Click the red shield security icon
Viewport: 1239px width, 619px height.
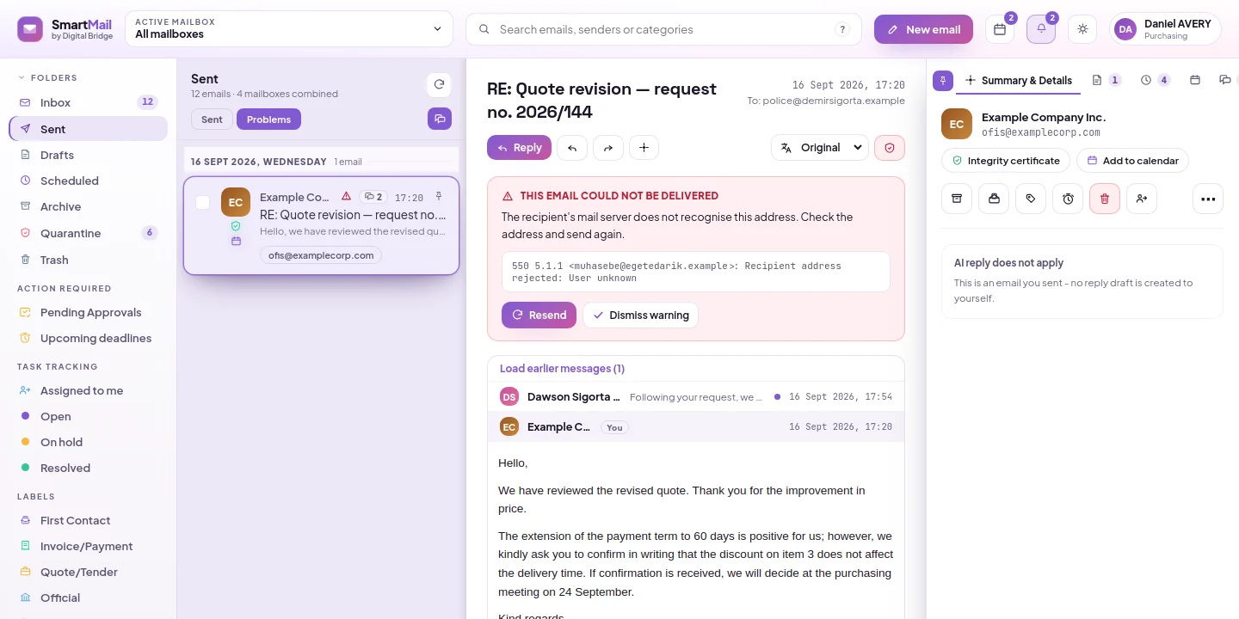pyautogui.click(x=890, y=148)
